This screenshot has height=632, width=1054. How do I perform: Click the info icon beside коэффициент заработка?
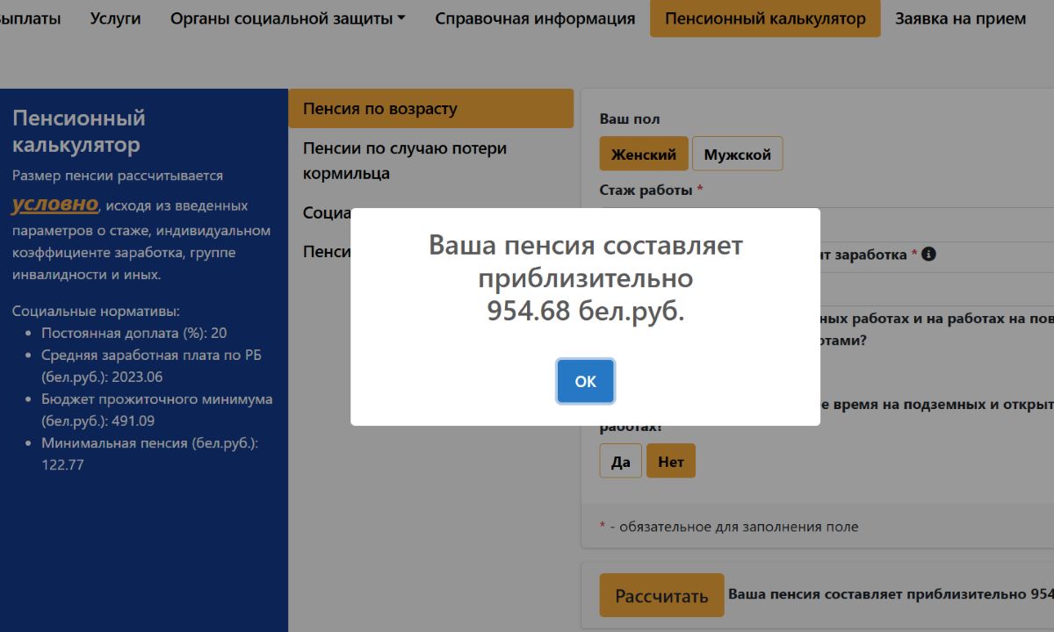(x=927, y=255)
